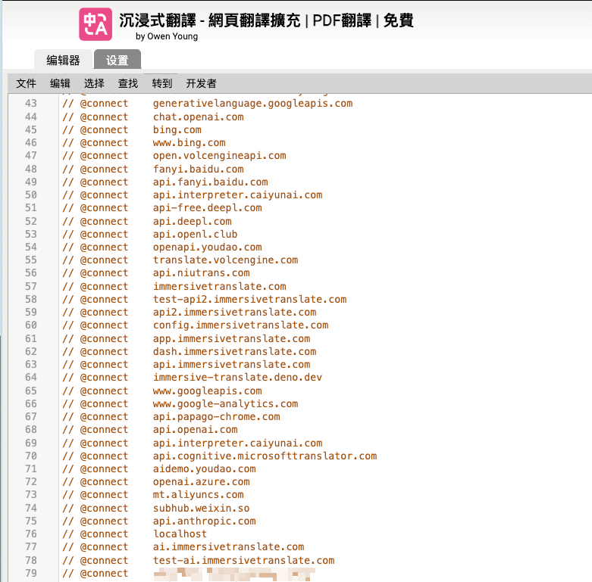Click api2.immersivetranslate.com on line 59
Viewport: 592px width, 582px height.
pos(234,312)
